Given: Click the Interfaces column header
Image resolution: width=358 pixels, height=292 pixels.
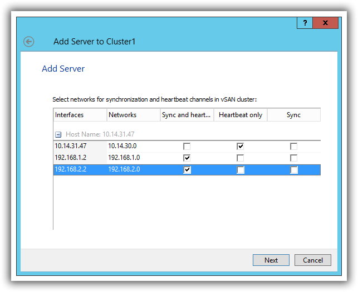Looking at the screenshot, I should 80,115.
